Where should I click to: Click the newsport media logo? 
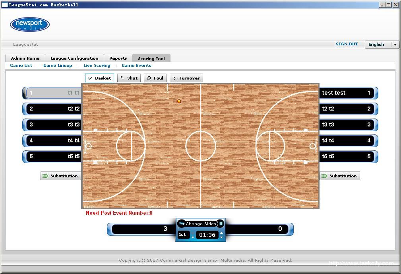tap(30, 24)
